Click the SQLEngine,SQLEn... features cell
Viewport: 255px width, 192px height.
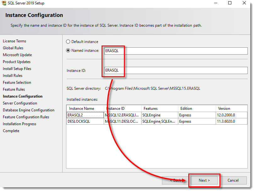click(x=160, y=121)
